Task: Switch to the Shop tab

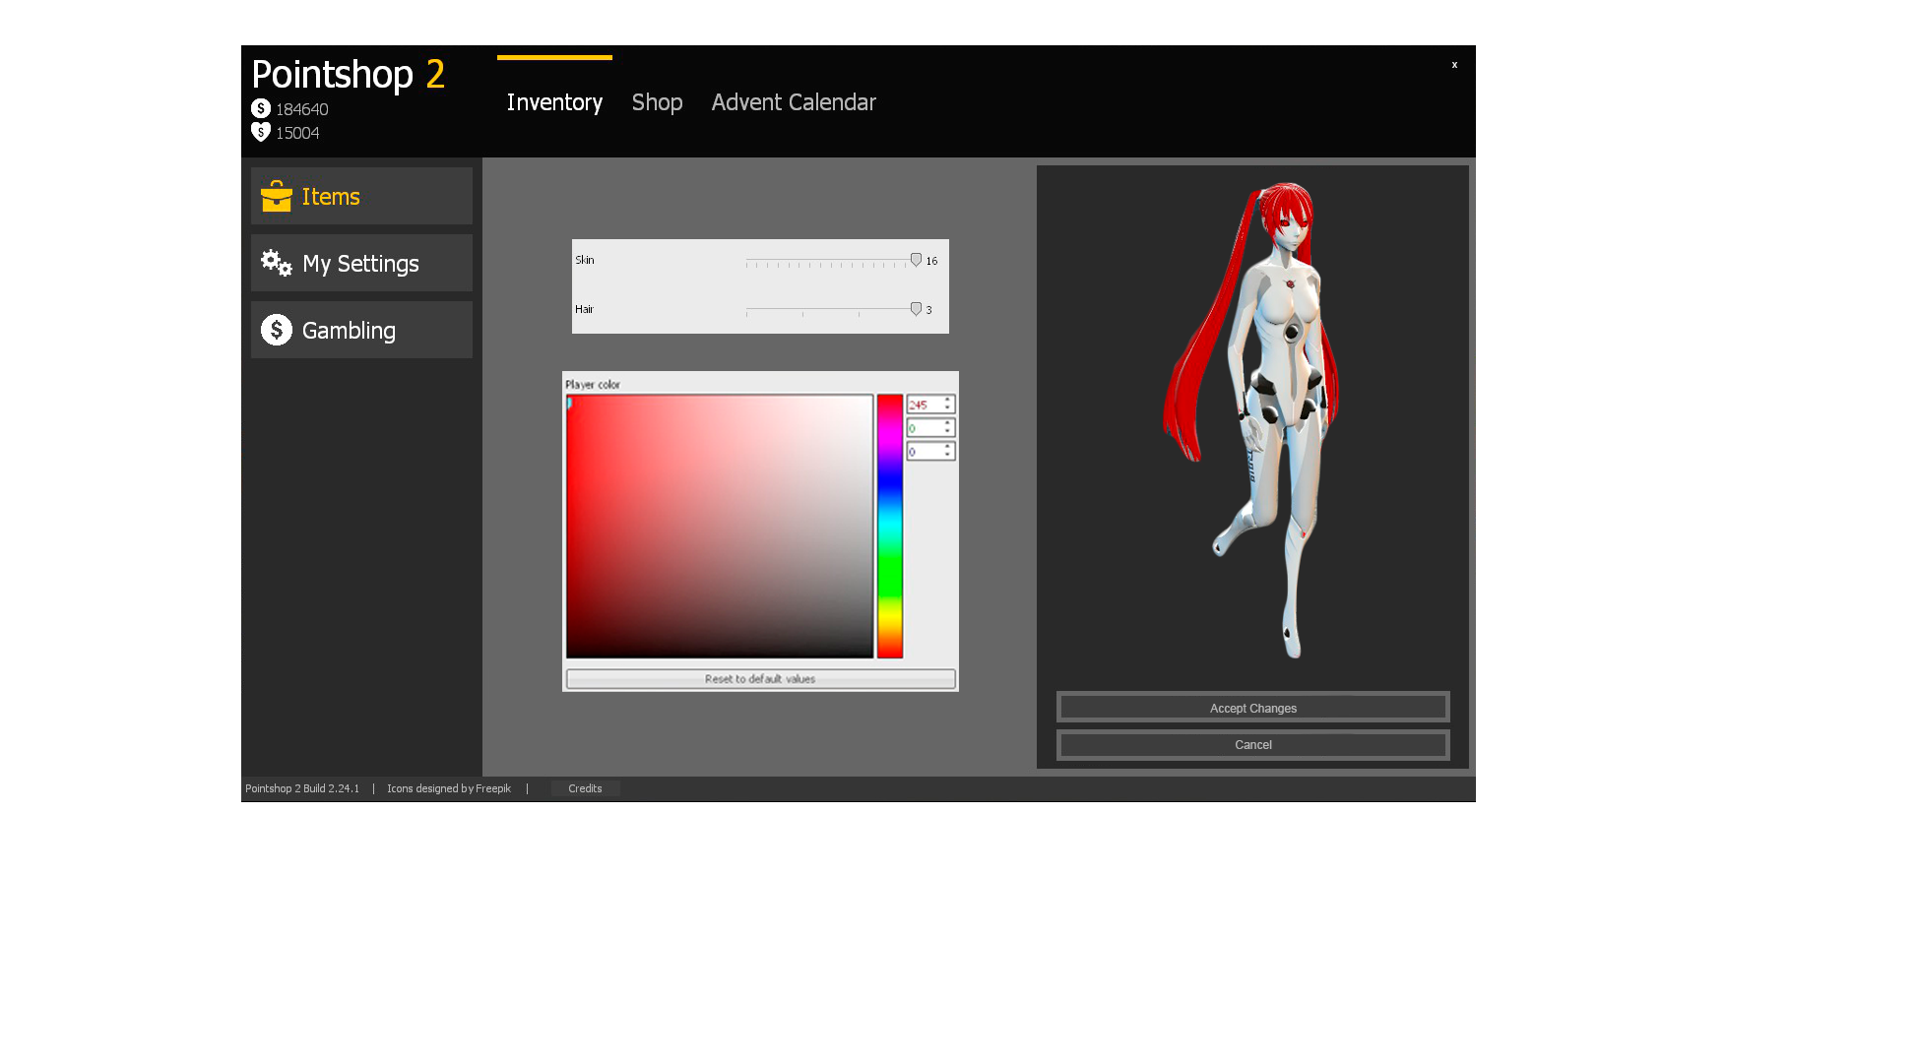Action: [657, 102]
